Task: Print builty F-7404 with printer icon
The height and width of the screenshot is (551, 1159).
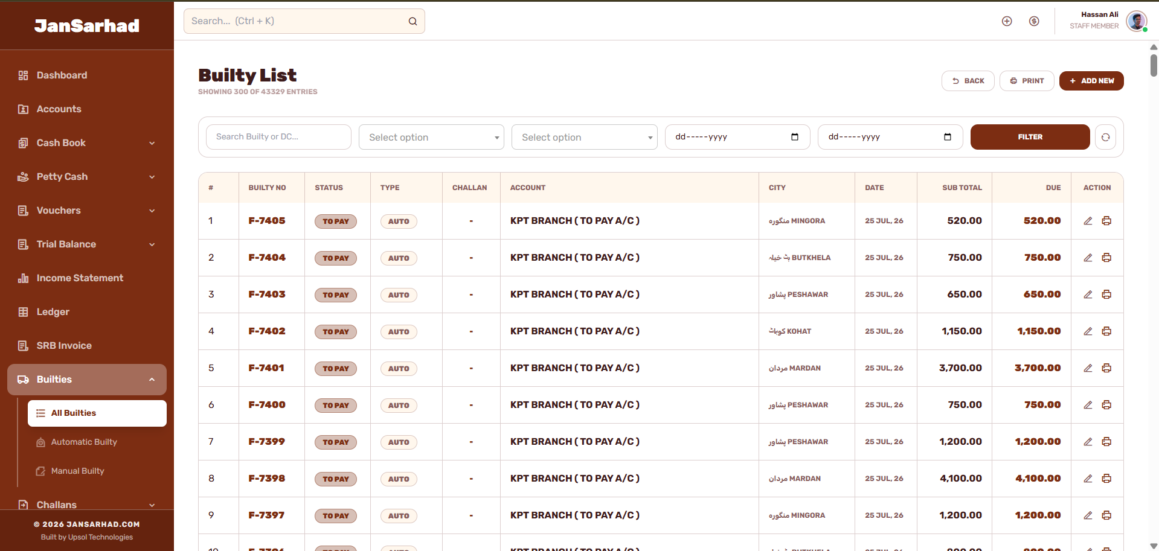Action: [1106, 258]
